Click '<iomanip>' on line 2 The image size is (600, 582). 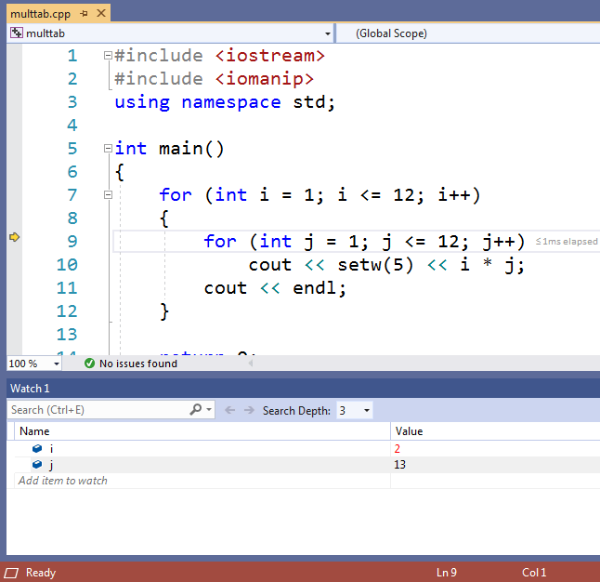tap(265, 79)
